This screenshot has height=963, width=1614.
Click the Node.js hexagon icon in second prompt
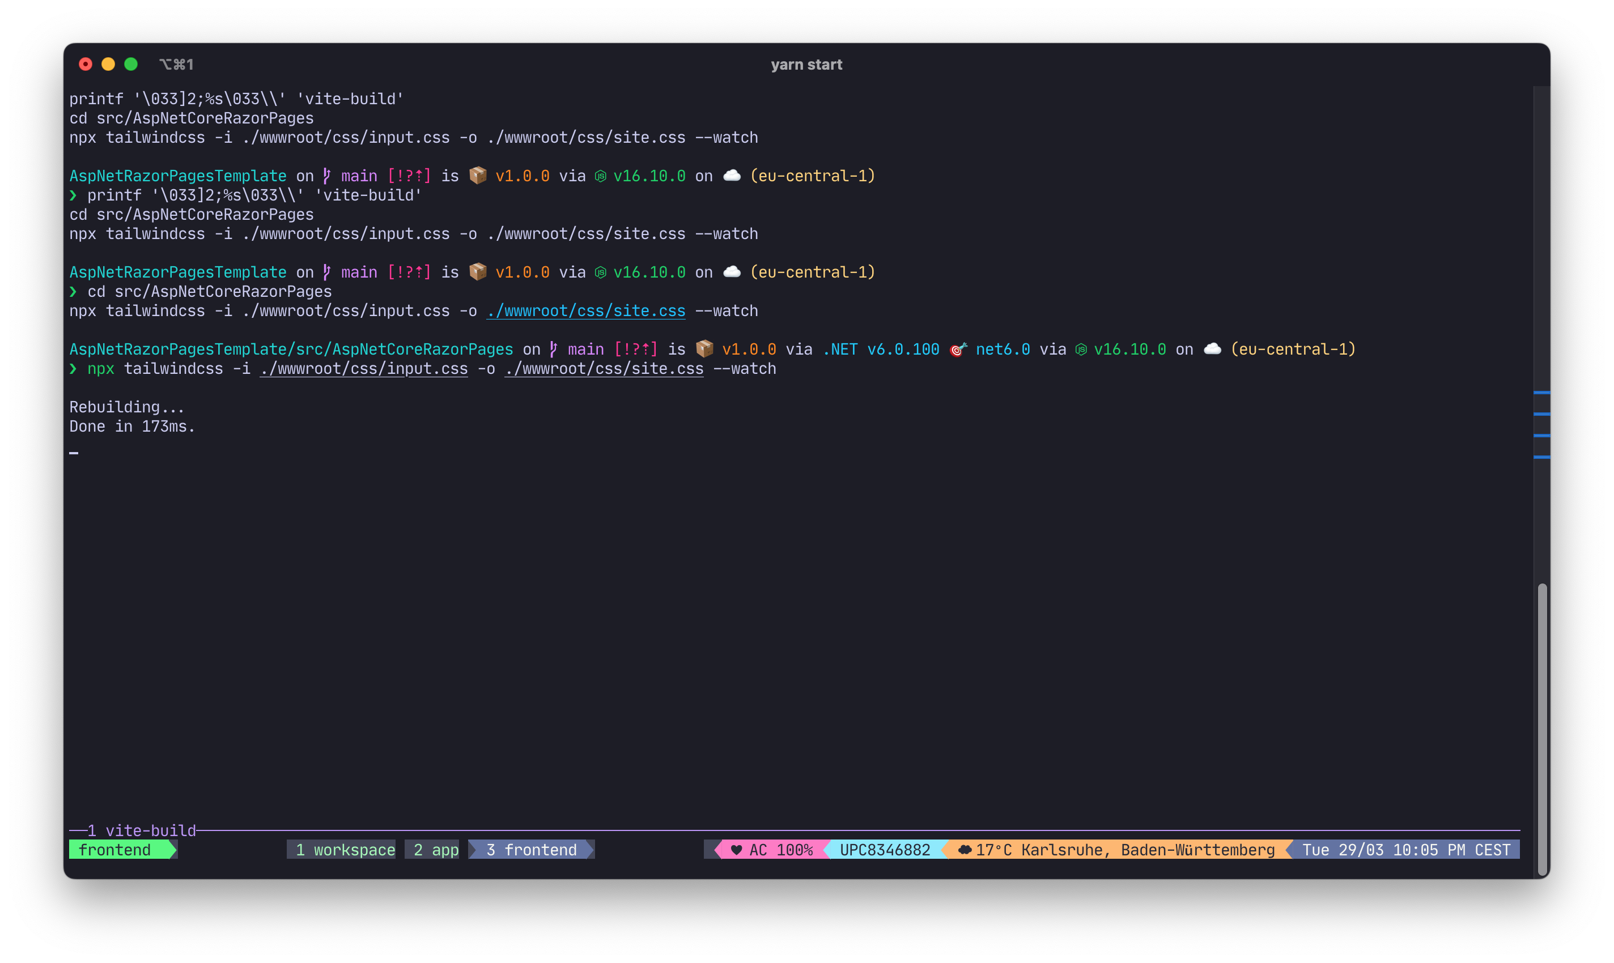point(601,272)
